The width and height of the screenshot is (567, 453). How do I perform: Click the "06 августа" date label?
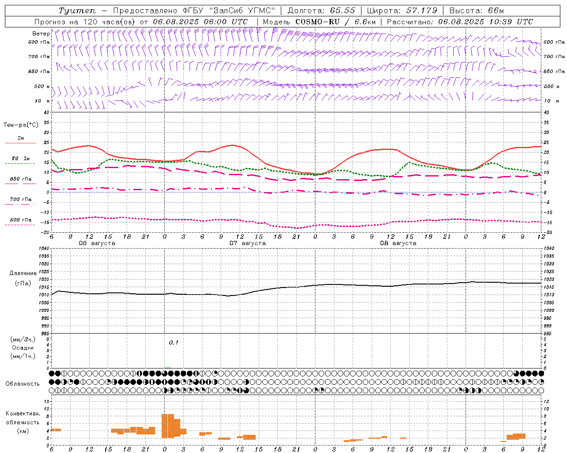click(x=97, y=243)
